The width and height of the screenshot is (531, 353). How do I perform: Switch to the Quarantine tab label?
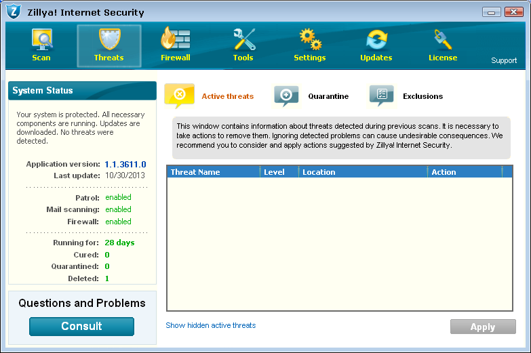pyautogui.click(x=328, y=96)
